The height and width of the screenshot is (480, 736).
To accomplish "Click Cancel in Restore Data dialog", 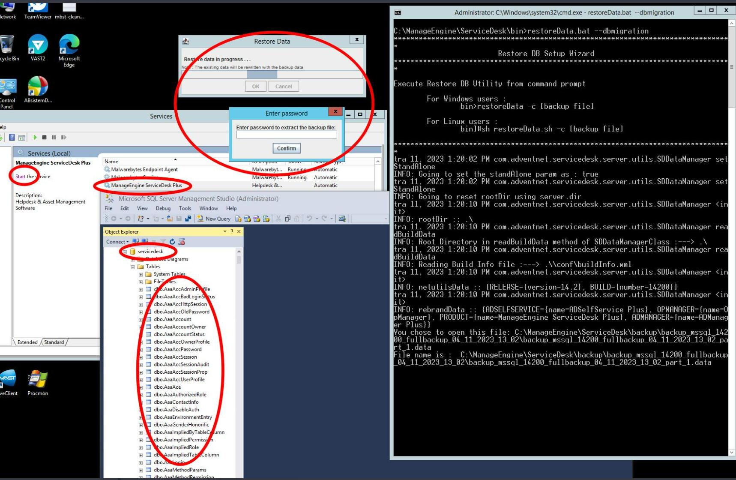I will point(284,86).
